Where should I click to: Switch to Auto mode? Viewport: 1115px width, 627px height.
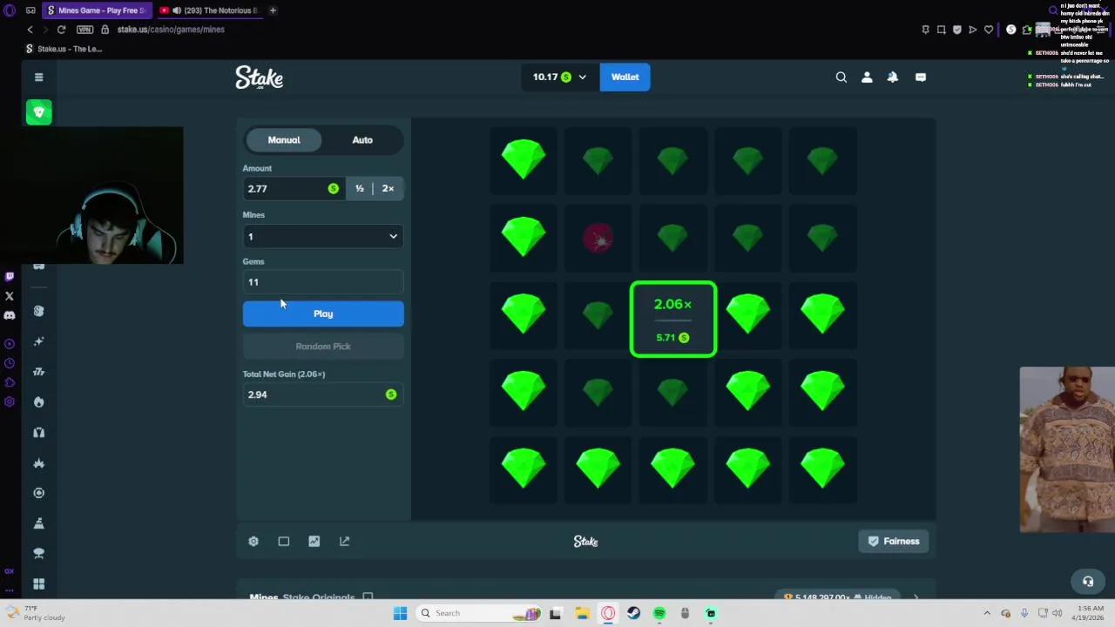click(x=362, y=140)
